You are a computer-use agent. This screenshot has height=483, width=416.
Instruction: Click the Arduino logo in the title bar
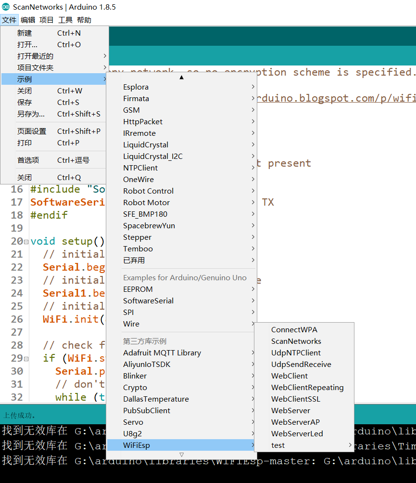point(7,7)
